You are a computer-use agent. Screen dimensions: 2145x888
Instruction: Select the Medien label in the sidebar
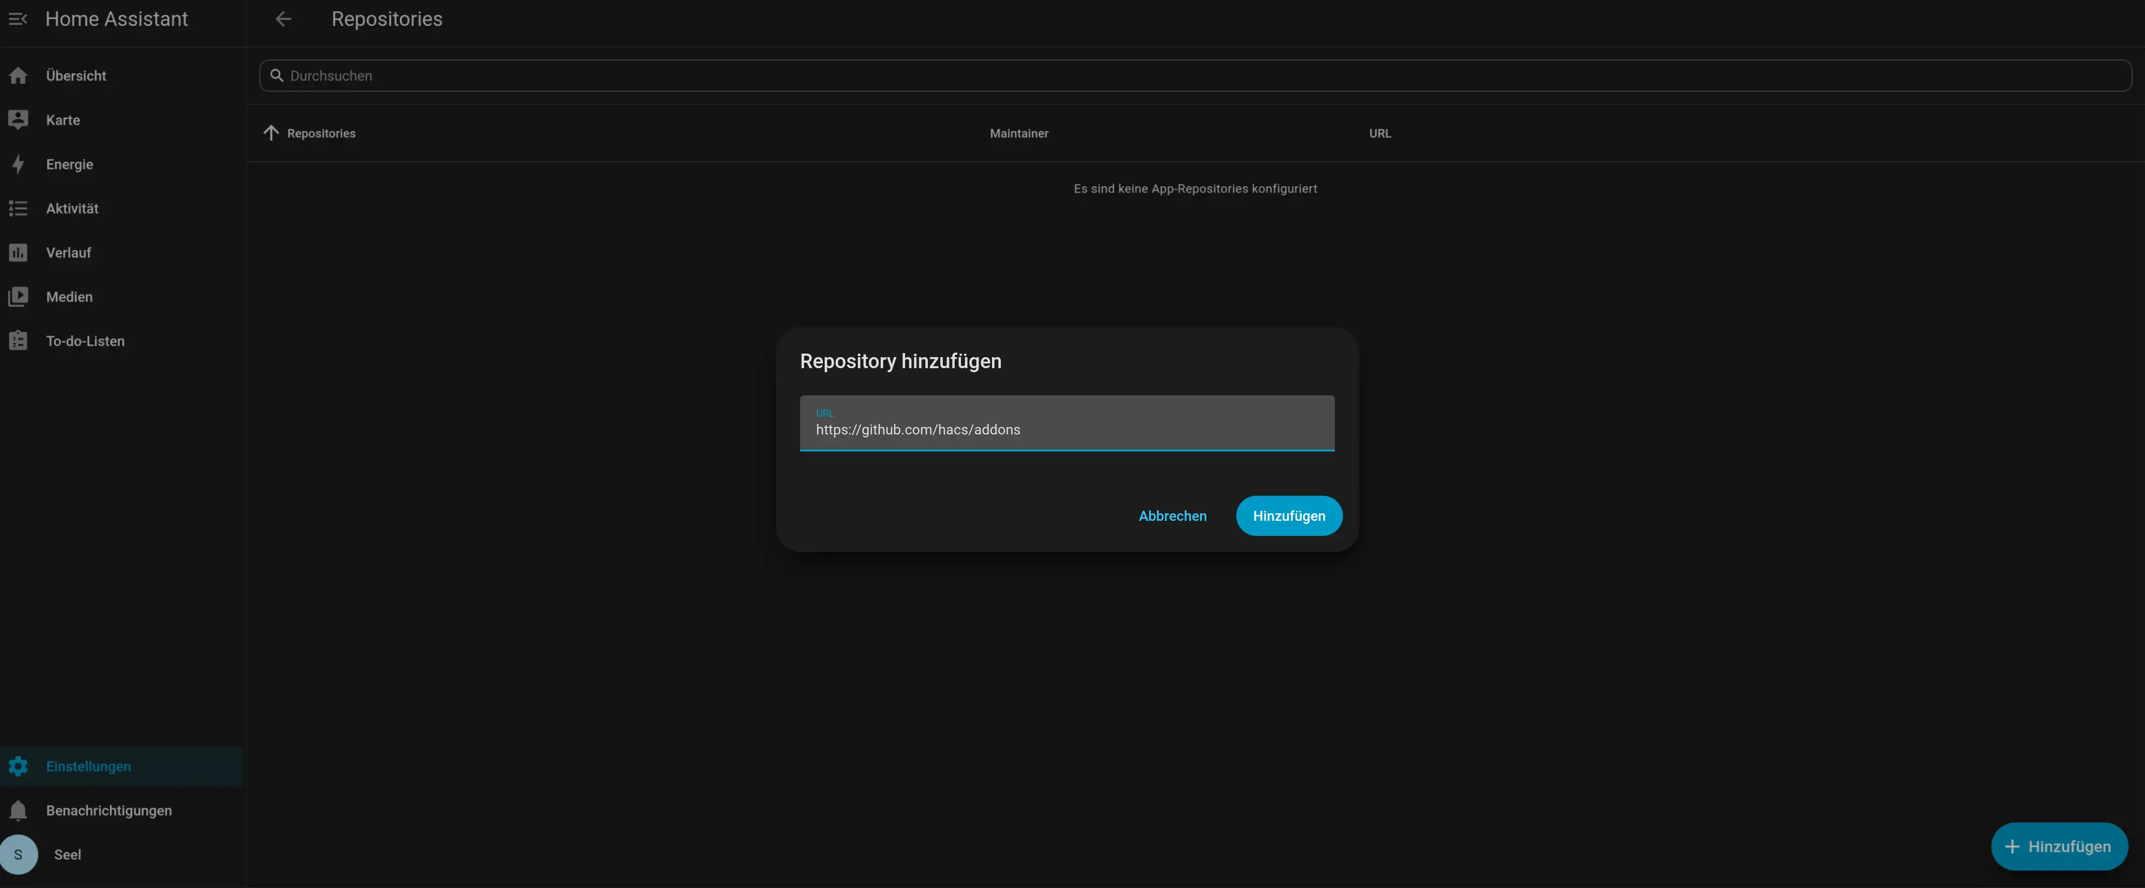(x=69, y=296)
